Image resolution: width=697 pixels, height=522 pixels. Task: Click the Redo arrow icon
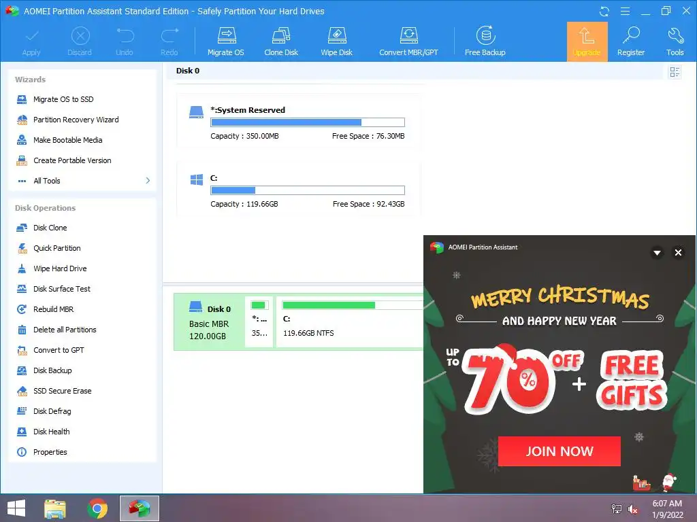click(x=169, y=41)
